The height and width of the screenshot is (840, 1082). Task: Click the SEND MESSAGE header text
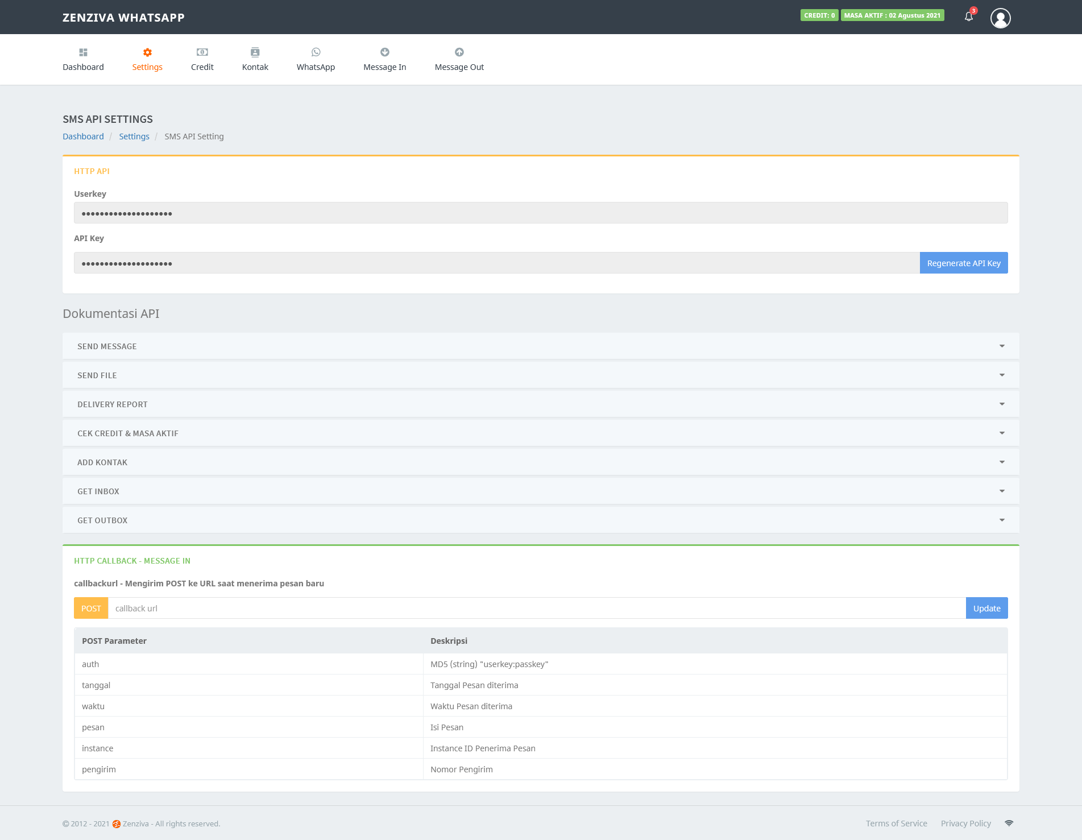(107, 346)
